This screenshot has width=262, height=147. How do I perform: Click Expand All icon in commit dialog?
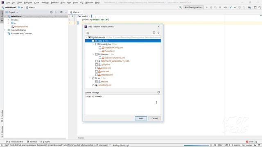(154, 33)
